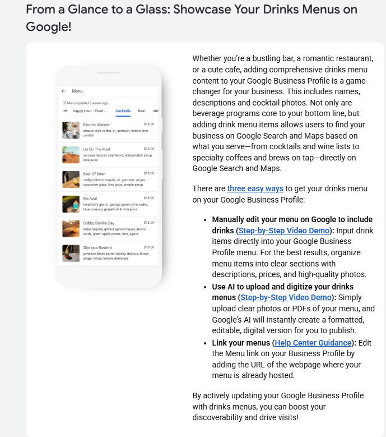Click the 'jameson black barrel whisky' description
Viewport: 386px width, 437px height.
point(117,256)
